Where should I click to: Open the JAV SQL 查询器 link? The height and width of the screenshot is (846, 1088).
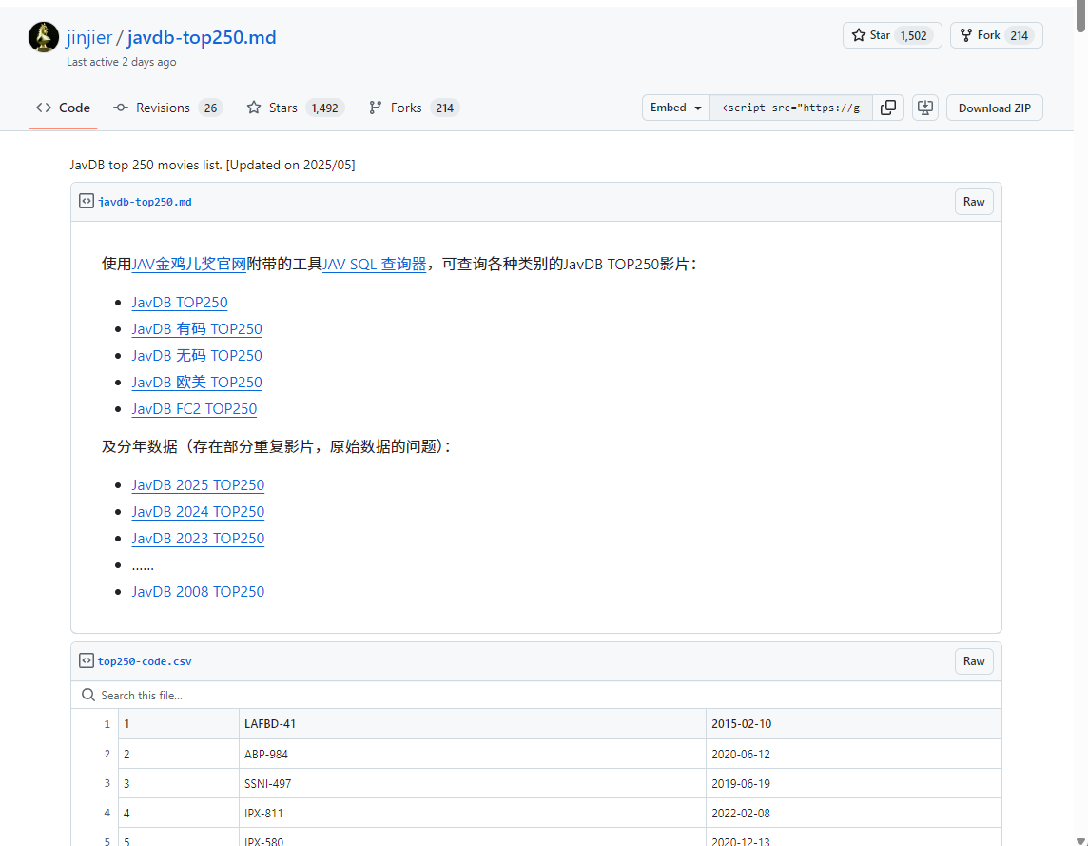click(x=374, y=264)
